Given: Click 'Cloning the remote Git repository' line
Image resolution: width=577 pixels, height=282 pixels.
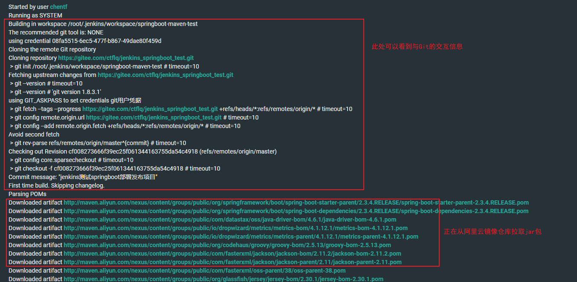Looking at the screenshot, I should 52,49.
